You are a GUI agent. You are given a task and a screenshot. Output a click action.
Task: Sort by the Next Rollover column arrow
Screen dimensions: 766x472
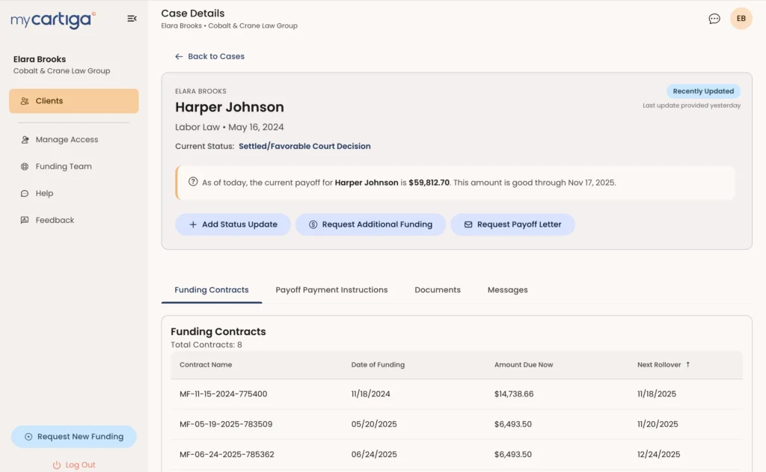[688, 364]
